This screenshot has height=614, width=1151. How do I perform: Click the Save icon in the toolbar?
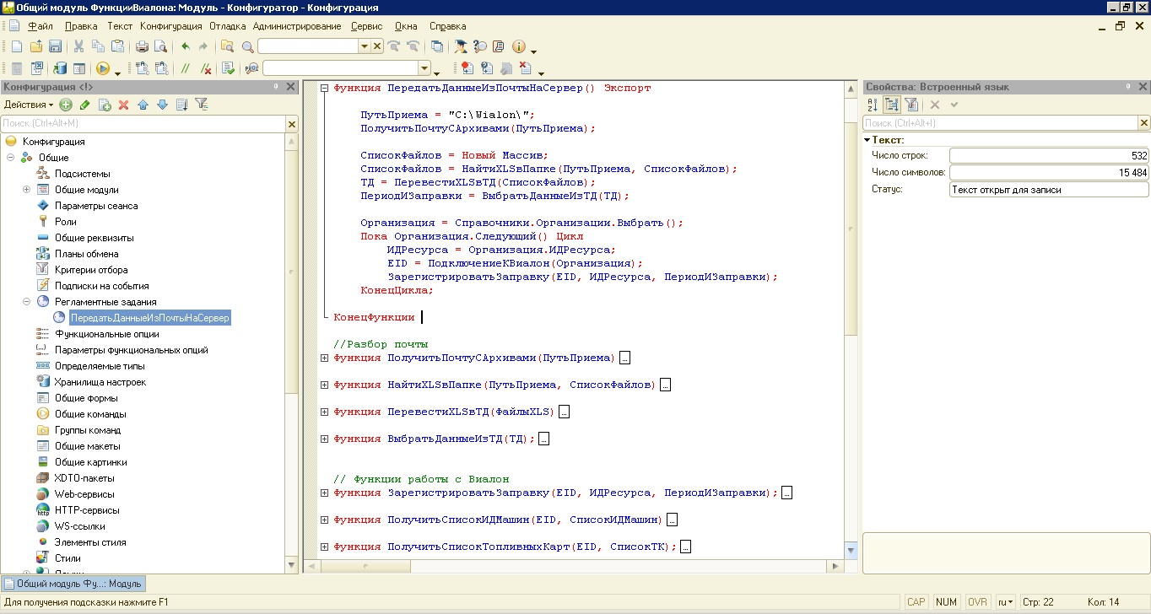pyautogui.click(x=55, y=46)
